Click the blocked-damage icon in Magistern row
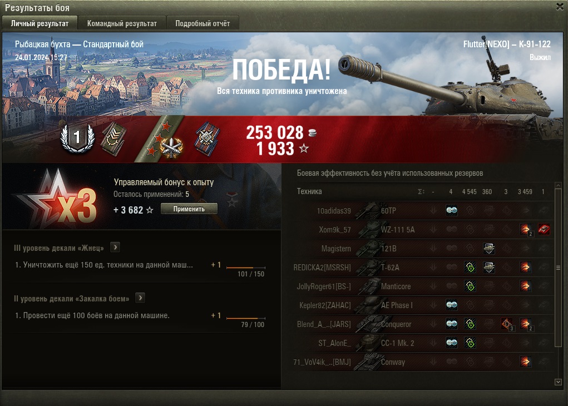Image resolution: width=568 pixels, height=406 pixels. (x=489, y=249)
